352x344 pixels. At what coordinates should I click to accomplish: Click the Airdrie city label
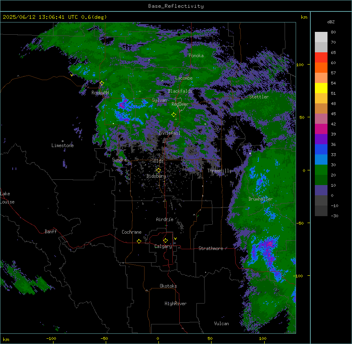click(x=165, y=219)
